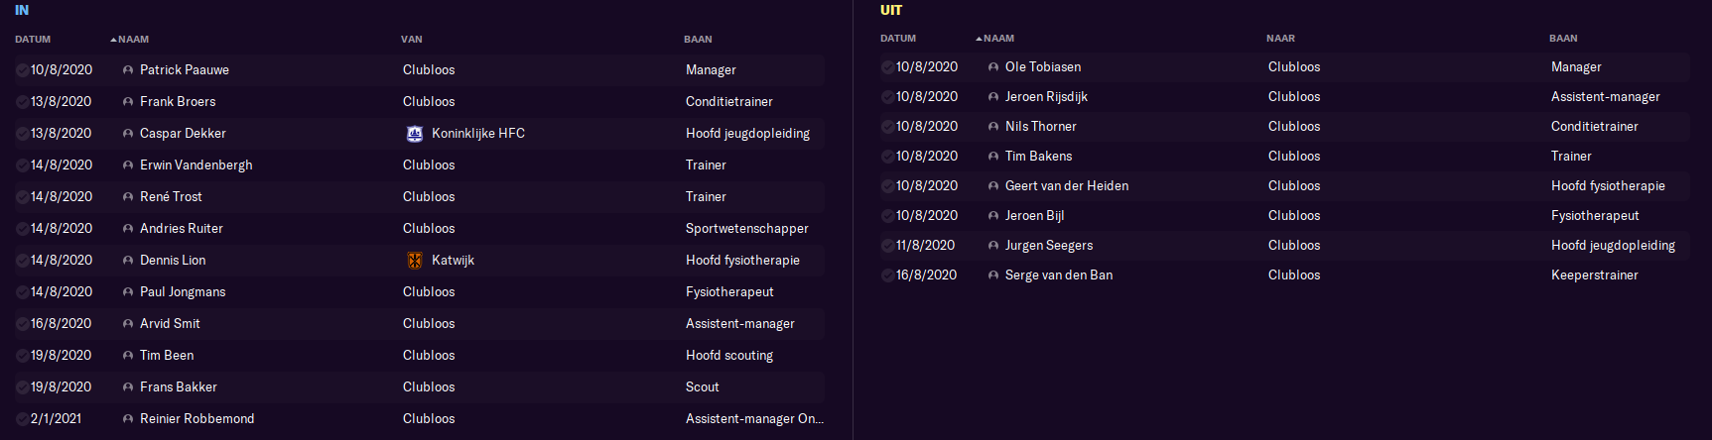
Task: Sort IN table by NAAM column
Action: tap(133, 40)
